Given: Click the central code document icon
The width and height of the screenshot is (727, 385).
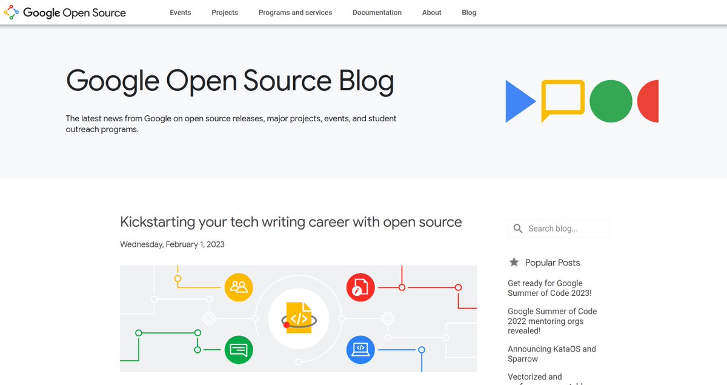Looking at the screenshot, I should click(x=298, y=318).
